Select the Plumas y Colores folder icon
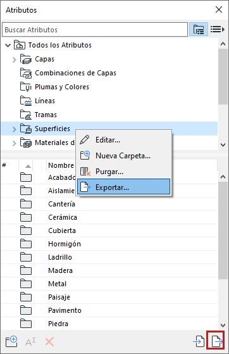Image resolution: width=229 pixels, height=354 pixels. [26, 87]
